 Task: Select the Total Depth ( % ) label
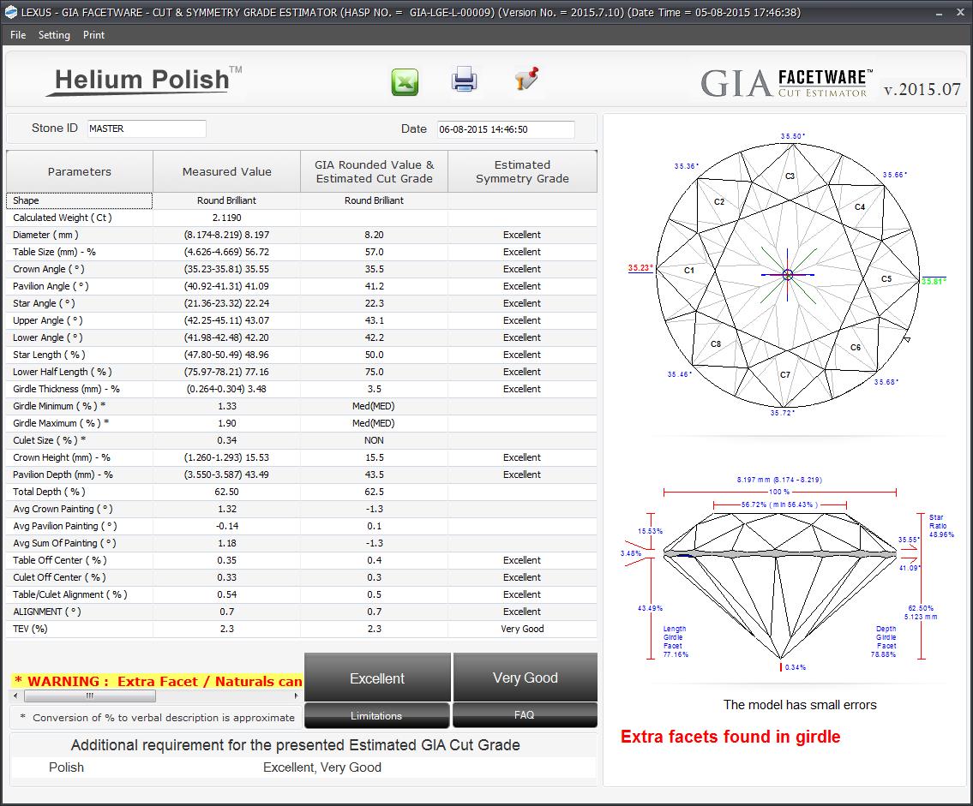click(49, 492)
